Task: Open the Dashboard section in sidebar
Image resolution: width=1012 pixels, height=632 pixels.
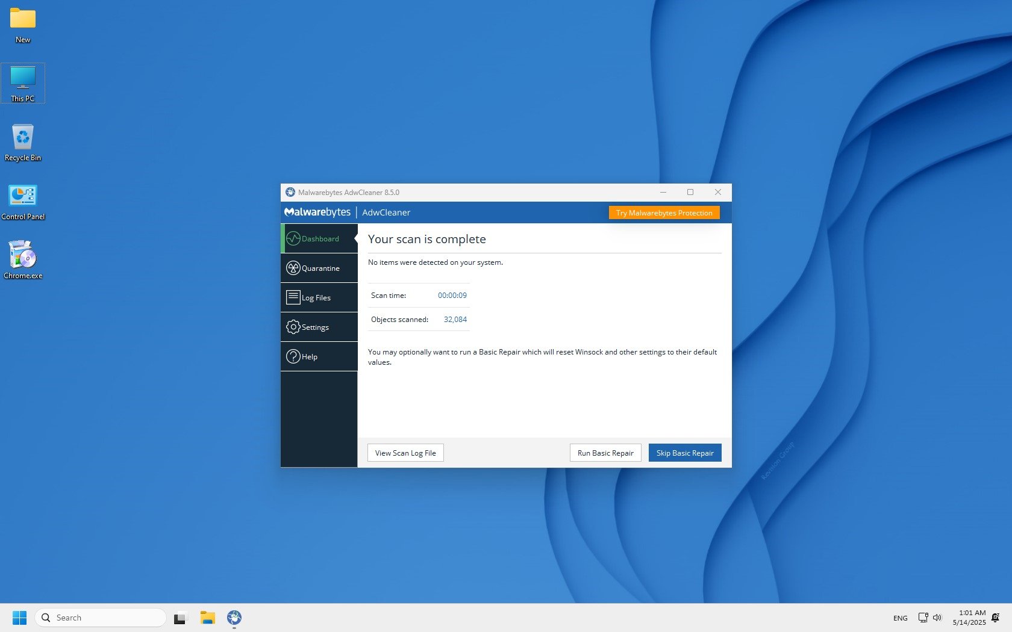Action: pyautogui.click(x=319, y=239)
